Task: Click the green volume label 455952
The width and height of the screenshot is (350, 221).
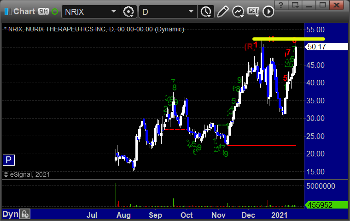Action: (327, 205)
